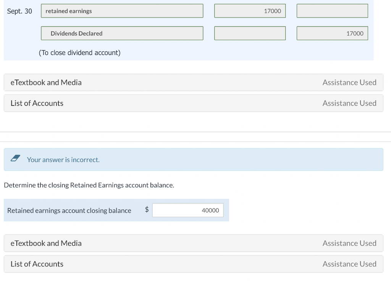This screenshot has width=391, height=281.
Task: Select the debit field showing 17000
Action: pyautogui.click(x=250, y=11)
